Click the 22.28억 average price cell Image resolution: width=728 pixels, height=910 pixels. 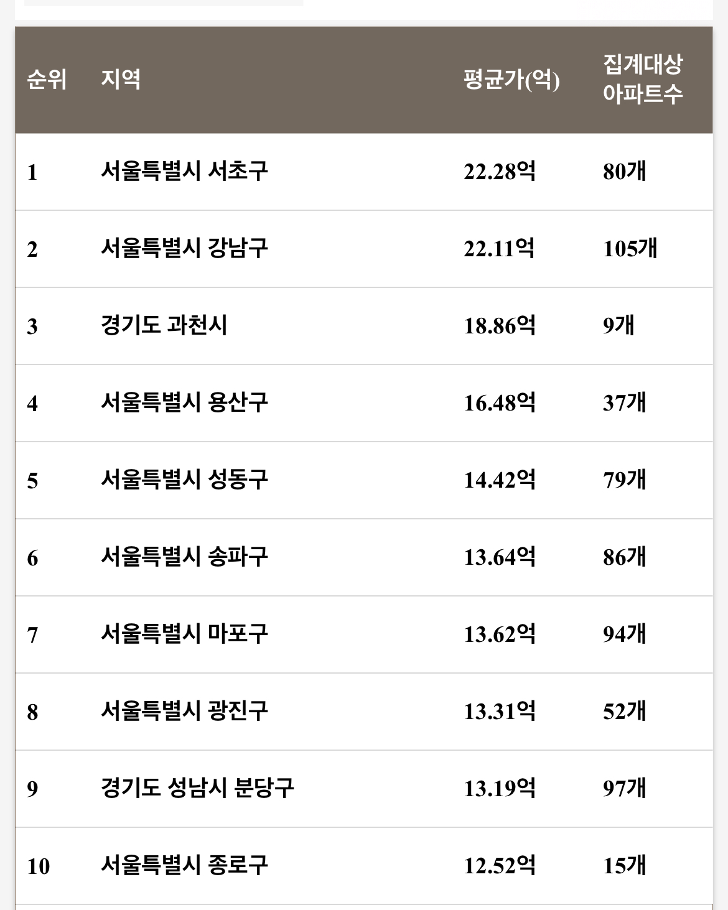(500, 172)
